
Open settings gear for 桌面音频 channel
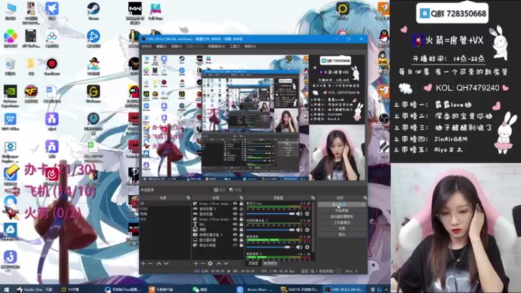coord(307,247)
